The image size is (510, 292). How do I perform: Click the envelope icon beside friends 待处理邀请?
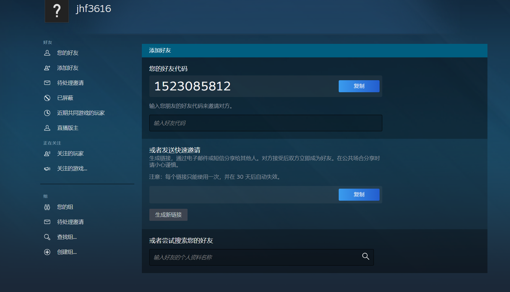(x=47, y=83)
